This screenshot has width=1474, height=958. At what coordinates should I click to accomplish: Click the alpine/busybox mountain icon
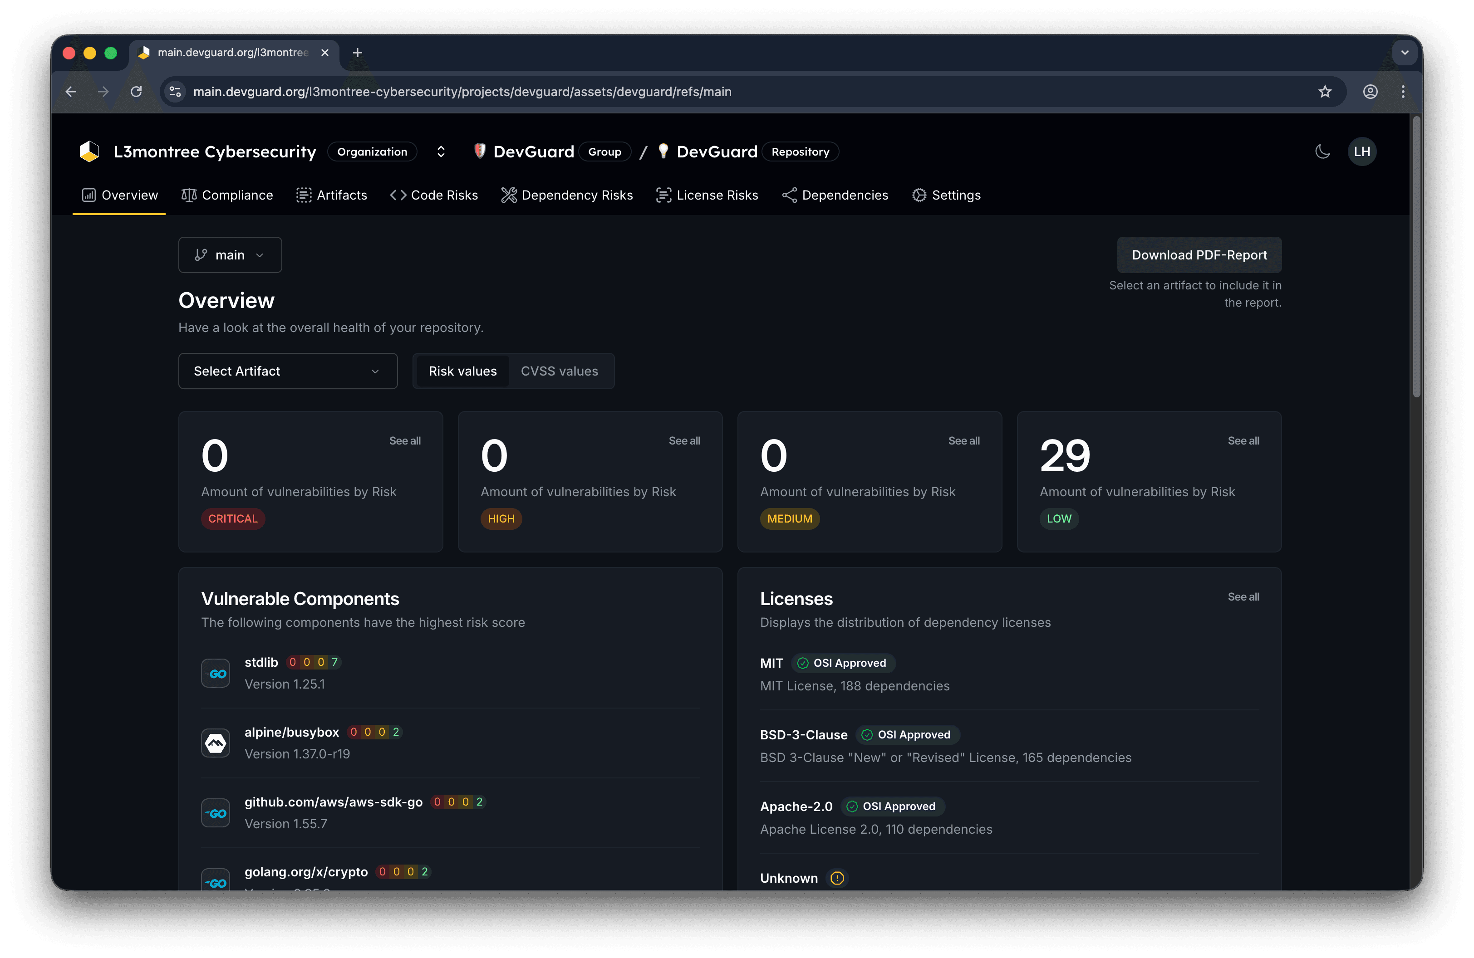coord(215,743)
